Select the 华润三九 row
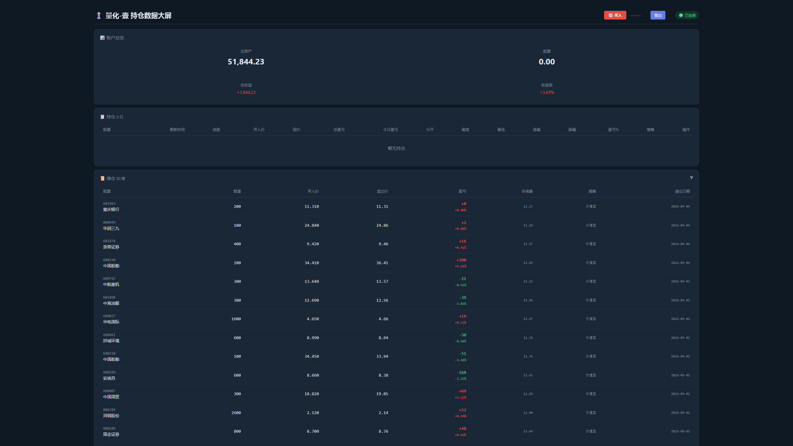 (396, 225)
